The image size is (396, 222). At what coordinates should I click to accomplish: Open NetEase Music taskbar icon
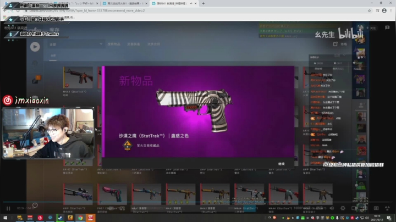coord(40,218)
